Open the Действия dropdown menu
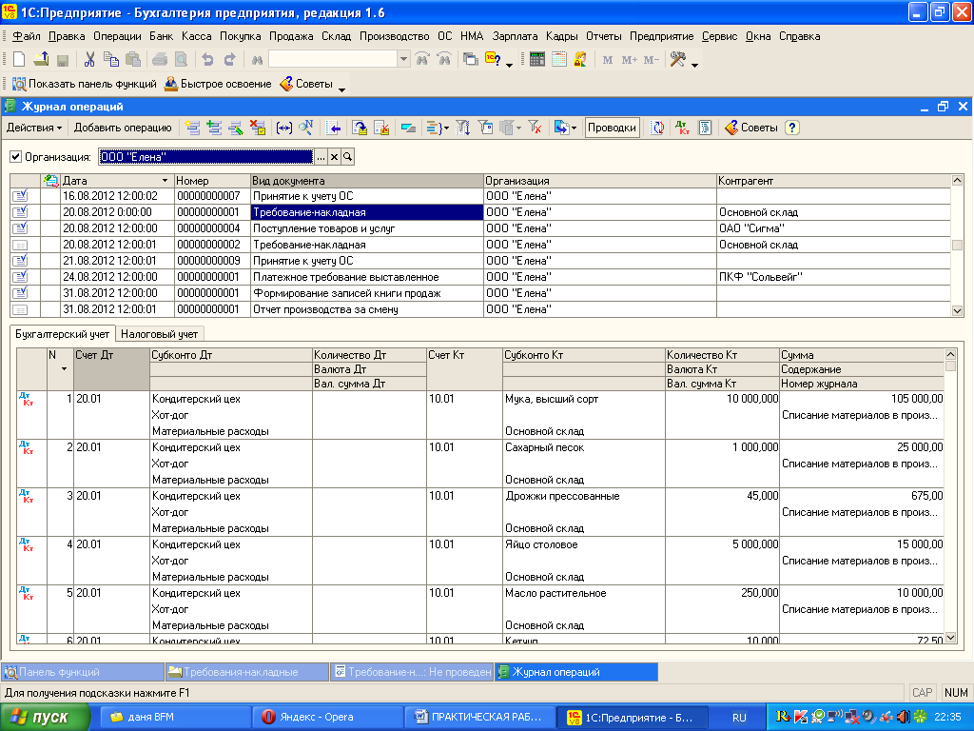Screen dimensions: 974x731 pos(34,128)
